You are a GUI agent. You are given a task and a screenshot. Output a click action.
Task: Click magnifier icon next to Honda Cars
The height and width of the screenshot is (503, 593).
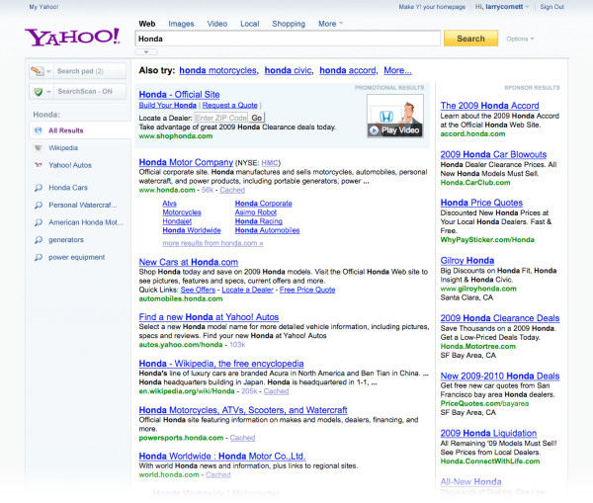[x=39, y=188]
